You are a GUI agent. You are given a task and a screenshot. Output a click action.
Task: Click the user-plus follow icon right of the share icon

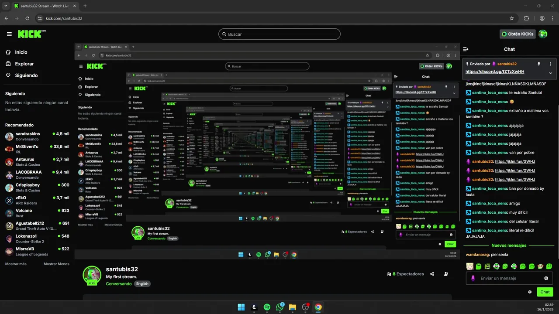[446, 274]
